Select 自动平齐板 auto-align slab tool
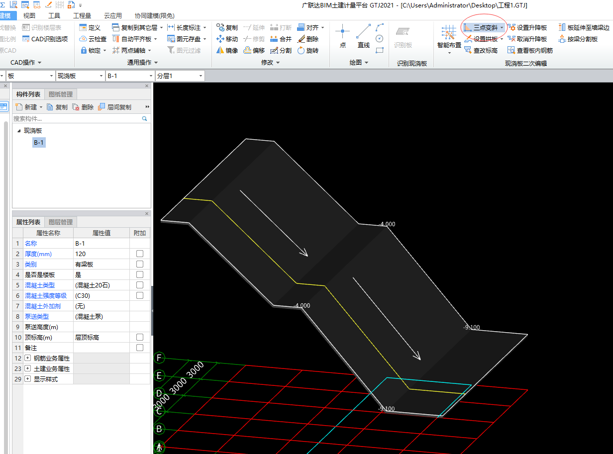This screenshot has height=454, width=613. [x=134, y=39]
